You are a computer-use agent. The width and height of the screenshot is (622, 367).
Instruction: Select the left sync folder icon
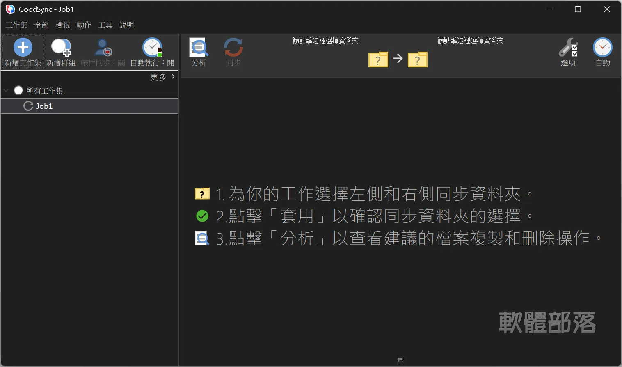(378, 60)
